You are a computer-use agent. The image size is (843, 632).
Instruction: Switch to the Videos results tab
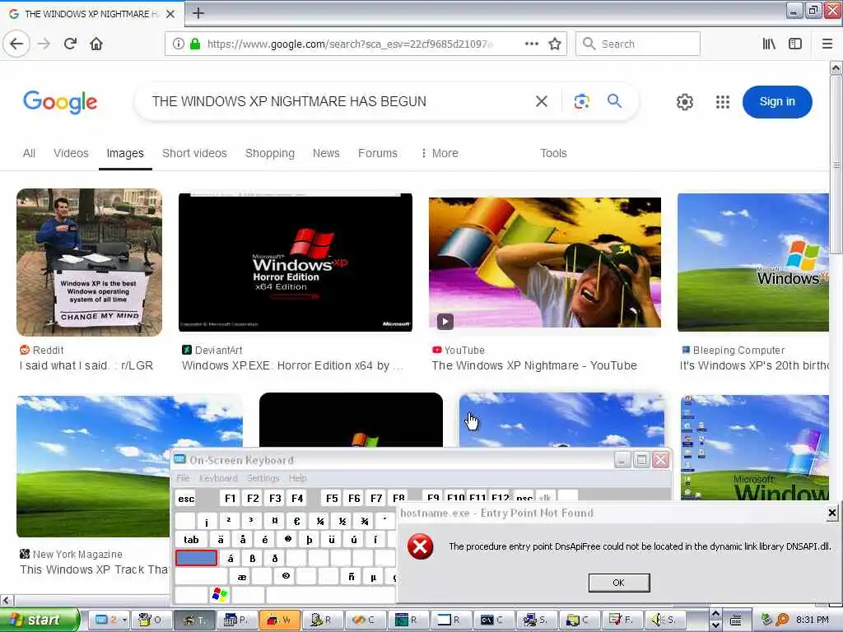pos(71,153)
